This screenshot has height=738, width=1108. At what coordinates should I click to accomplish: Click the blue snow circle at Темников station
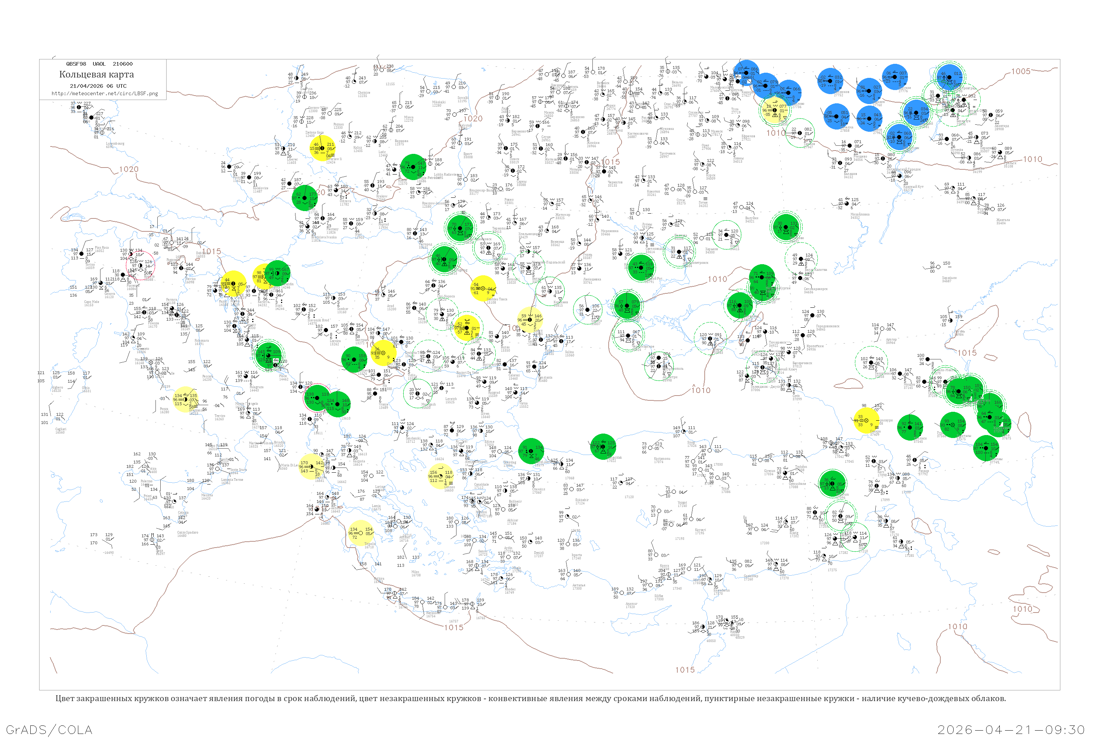pyautogui.click(x=831, y=81)
